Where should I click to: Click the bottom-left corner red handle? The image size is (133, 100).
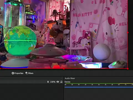(0, 69)
